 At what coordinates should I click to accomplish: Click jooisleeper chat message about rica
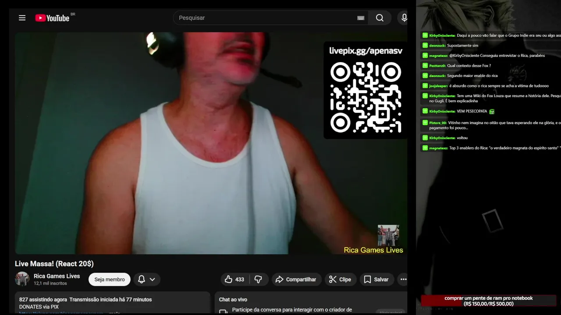[x=485, y=86]
